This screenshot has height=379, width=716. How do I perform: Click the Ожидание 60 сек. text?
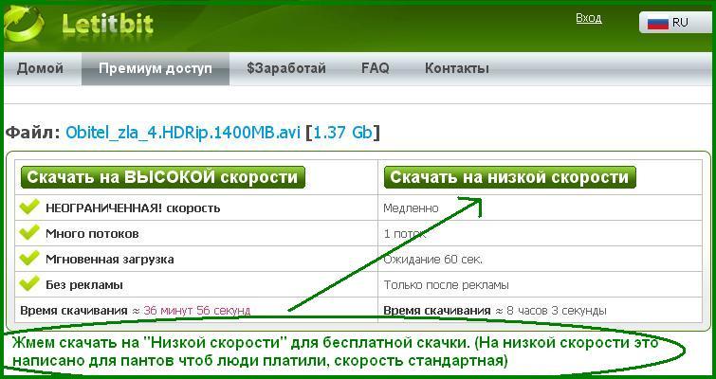(432, 259)
